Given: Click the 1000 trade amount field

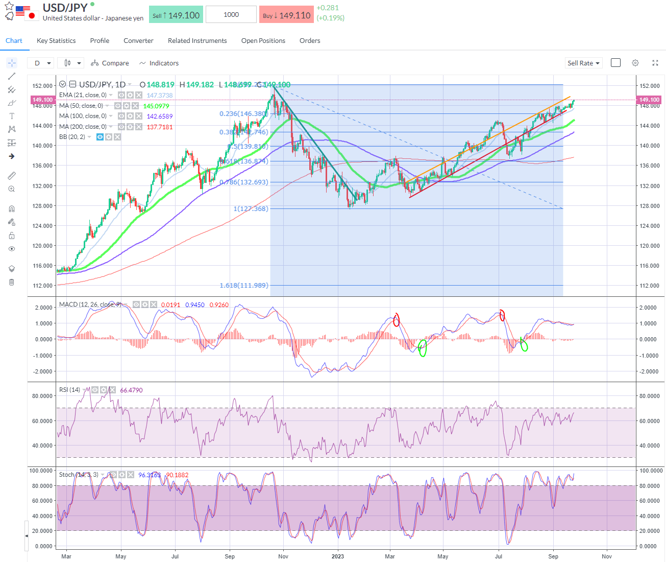Looking at the screenshot, I should 231,14.
